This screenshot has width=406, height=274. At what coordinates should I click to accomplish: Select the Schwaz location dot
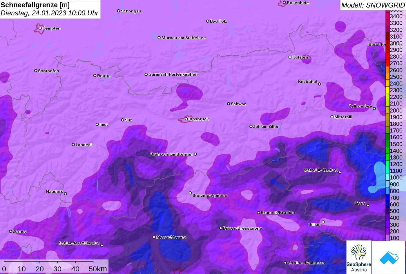pos(229,104)
